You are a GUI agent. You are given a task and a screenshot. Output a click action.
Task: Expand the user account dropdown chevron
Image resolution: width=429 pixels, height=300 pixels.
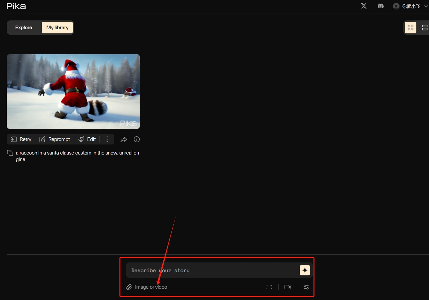point(426,6)
